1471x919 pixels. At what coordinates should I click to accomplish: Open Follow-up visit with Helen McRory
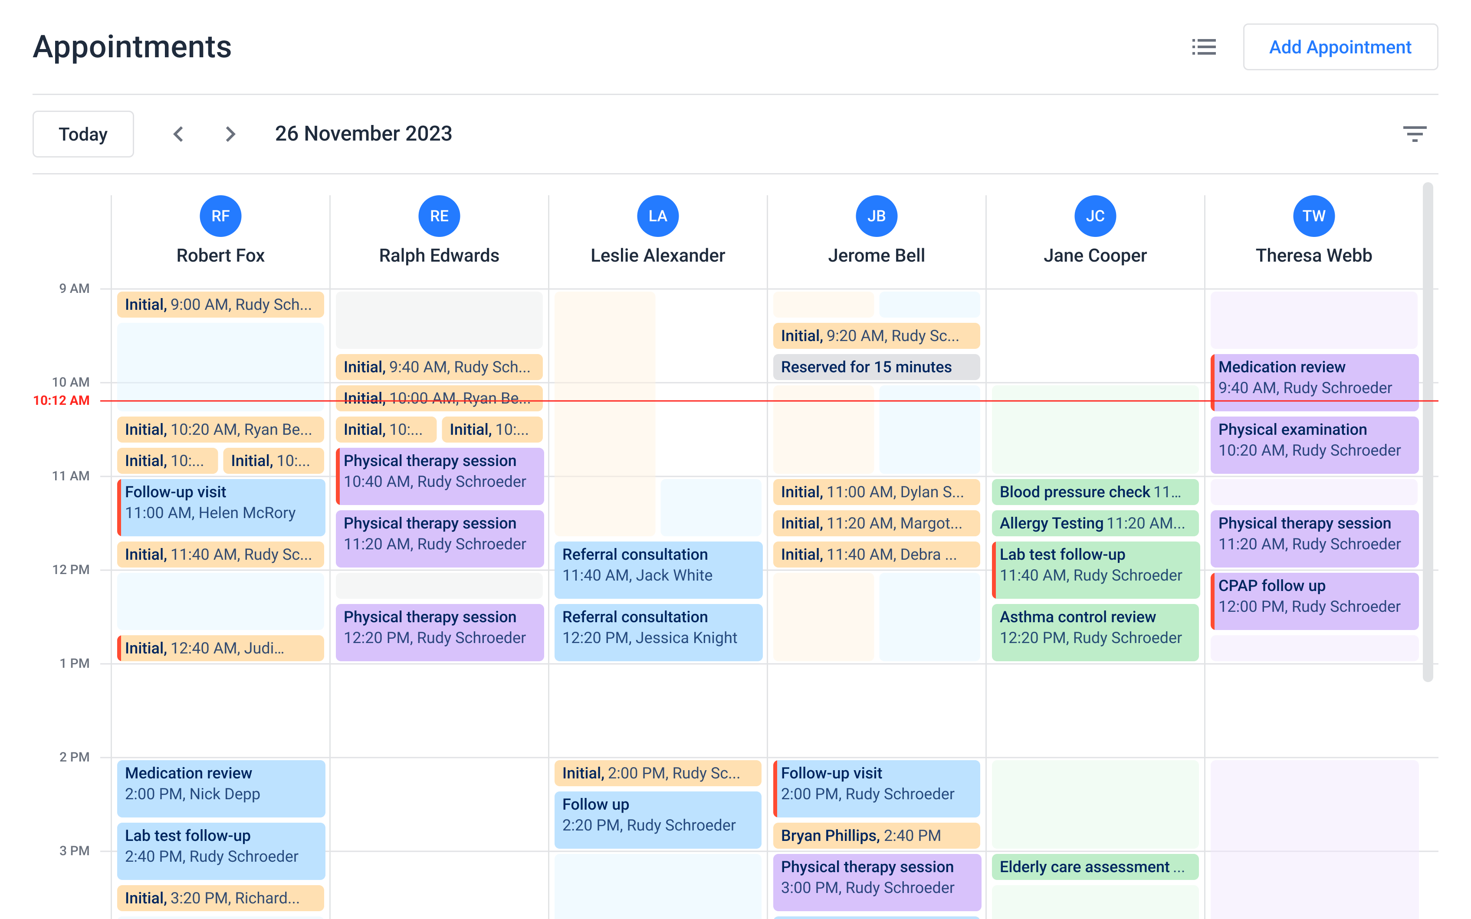221,507
